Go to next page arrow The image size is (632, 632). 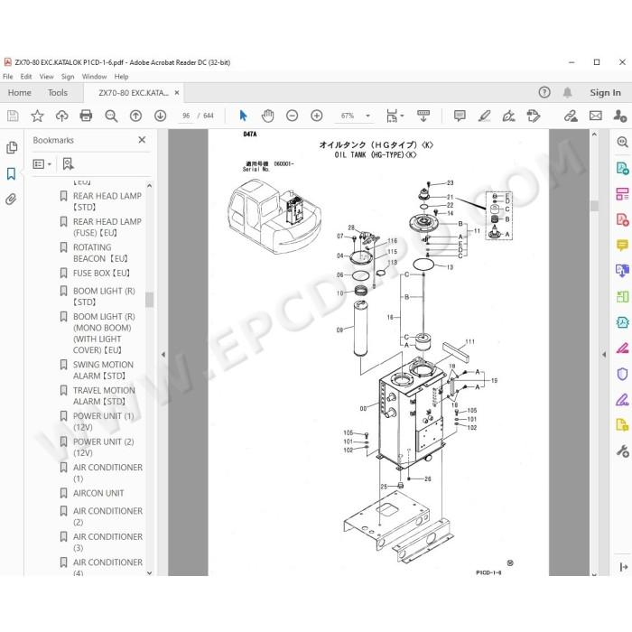click(160, 116)
